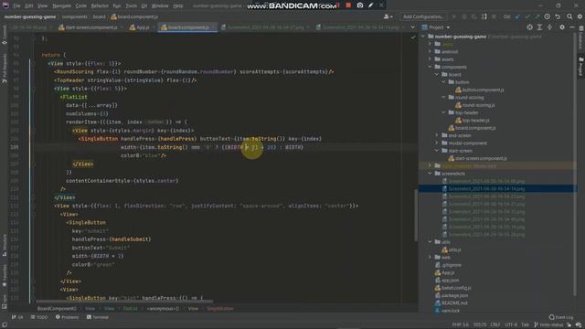Click Bandicam camera screenshot icon
585x329 pixels.
click(360, 5)
